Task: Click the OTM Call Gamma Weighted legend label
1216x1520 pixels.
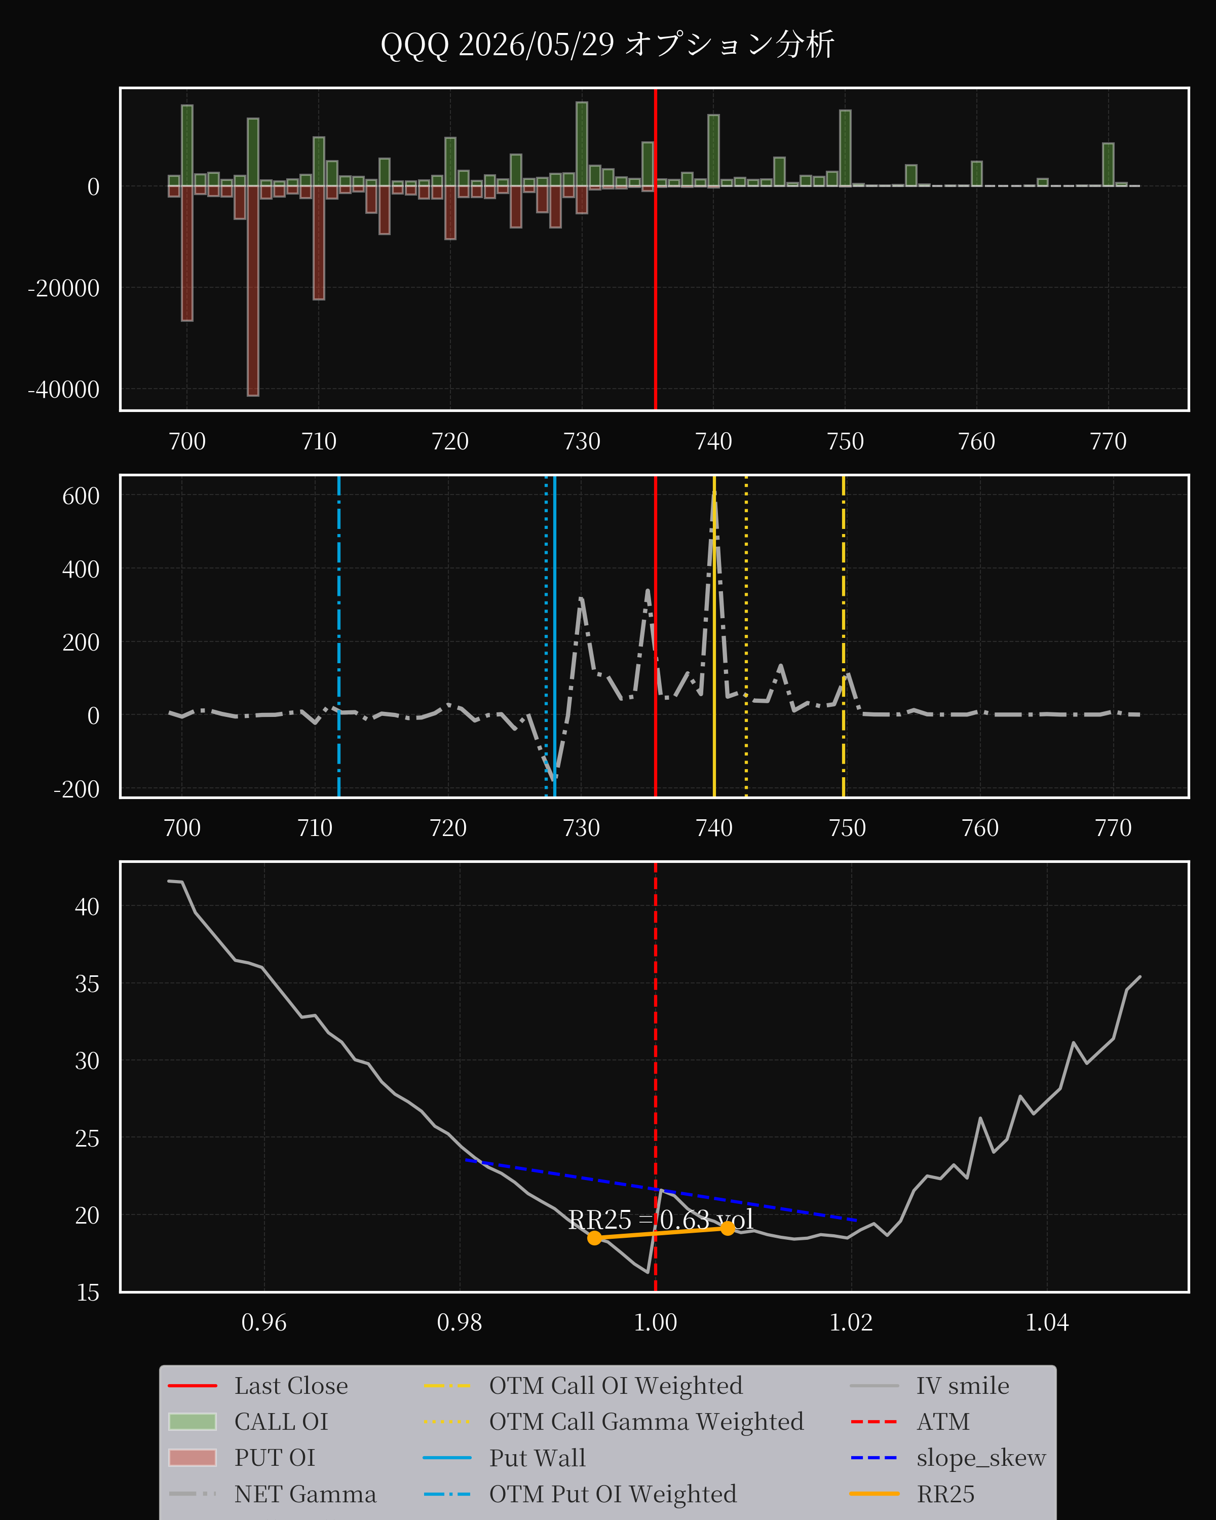Action: click(647, 1421)
